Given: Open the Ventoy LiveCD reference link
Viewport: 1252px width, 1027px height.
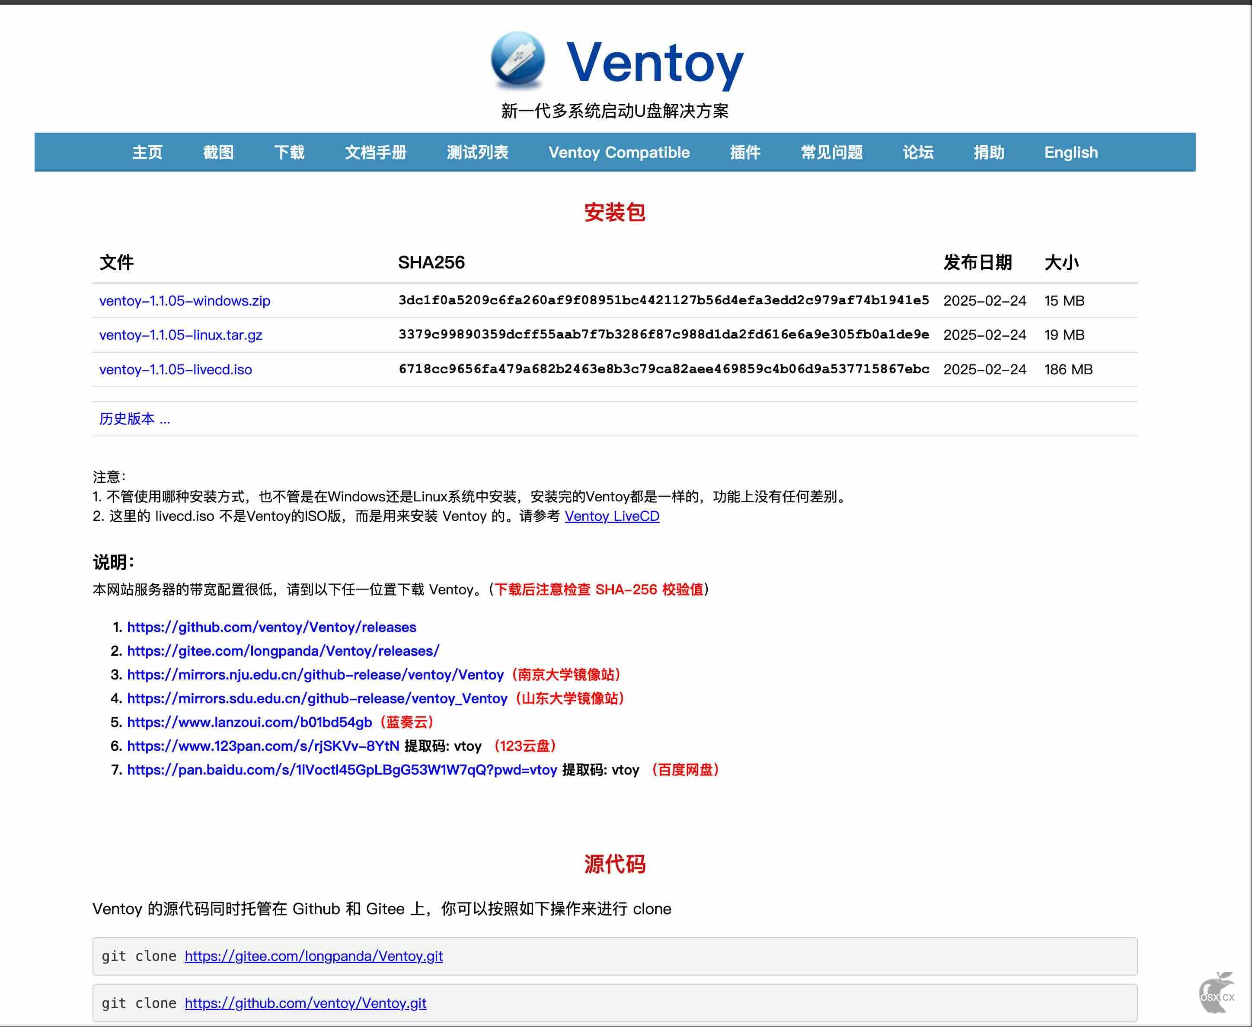Looking at the screenshot, I should click(612, 516).
